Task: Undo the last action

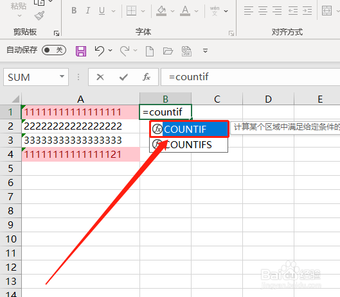Action: pyautogui.click(x=100, y=51)
